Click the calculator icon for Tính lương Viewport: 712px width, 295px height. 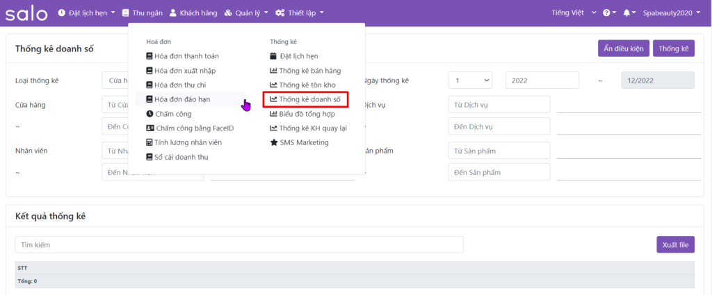[149, 142]
